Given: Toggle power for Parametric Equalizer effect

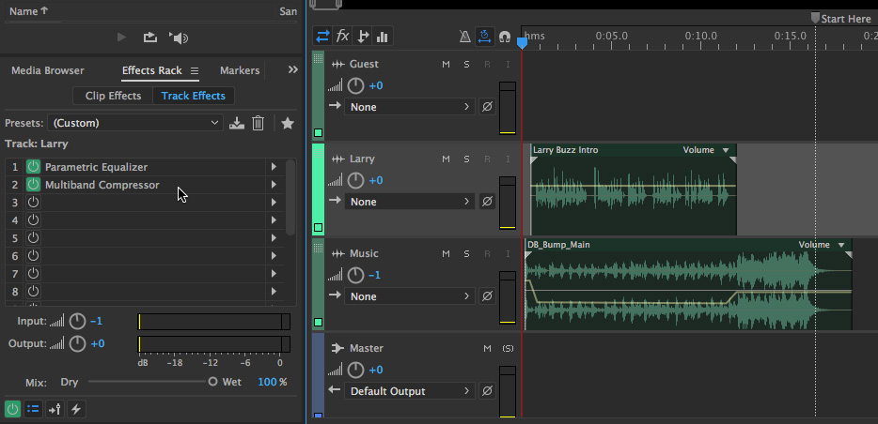Looking at the screenshot, I should click(x=34, y=167).
